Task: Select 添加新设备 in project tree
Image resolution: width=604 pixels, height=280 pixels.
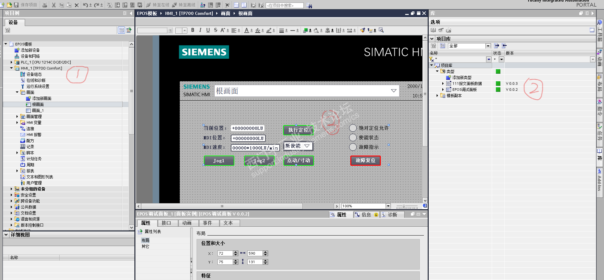Action: tap(30, 50)
